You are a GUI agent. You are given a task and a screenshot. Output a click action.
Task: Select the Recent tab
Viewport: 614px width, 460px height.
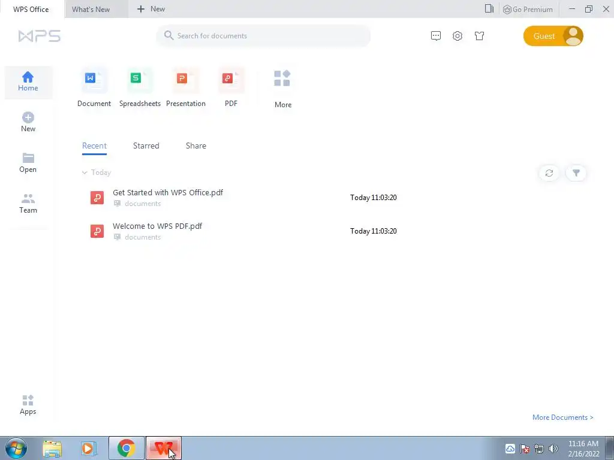click(94, 146)
